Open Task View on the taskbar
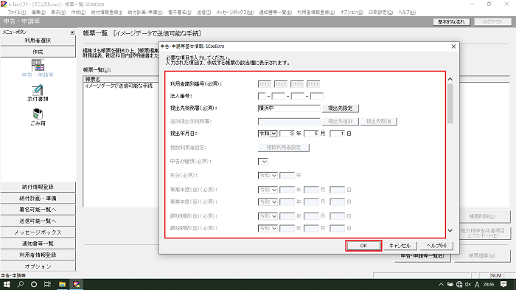Screen dimensions: 516x290 47,284
